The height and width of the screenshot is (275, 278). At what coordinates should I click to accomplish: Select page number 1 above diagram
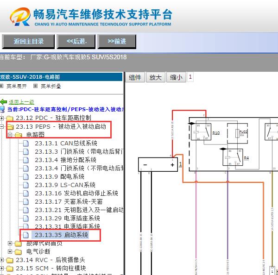click(190, 77)
